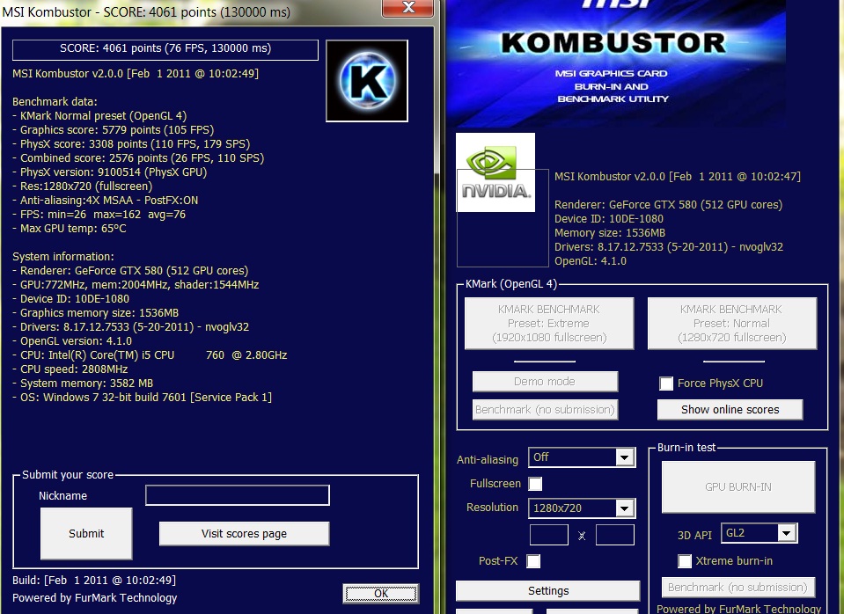The image size is (844, 614).
Task: Enable the Post-FX checkbox
Action: click(x=533, y=561)
